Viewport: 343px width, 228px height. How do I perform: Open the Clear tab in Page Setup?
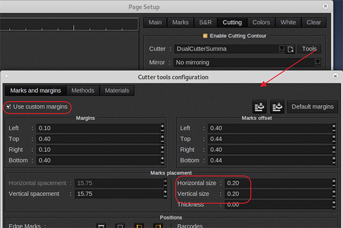(314, 22)
